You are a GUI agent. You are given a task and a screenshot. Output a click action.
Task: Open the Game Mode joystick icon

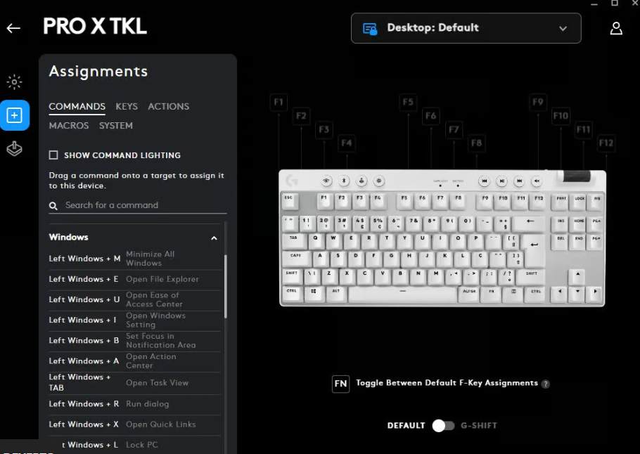pyautogui.click(x=14, y=149)
